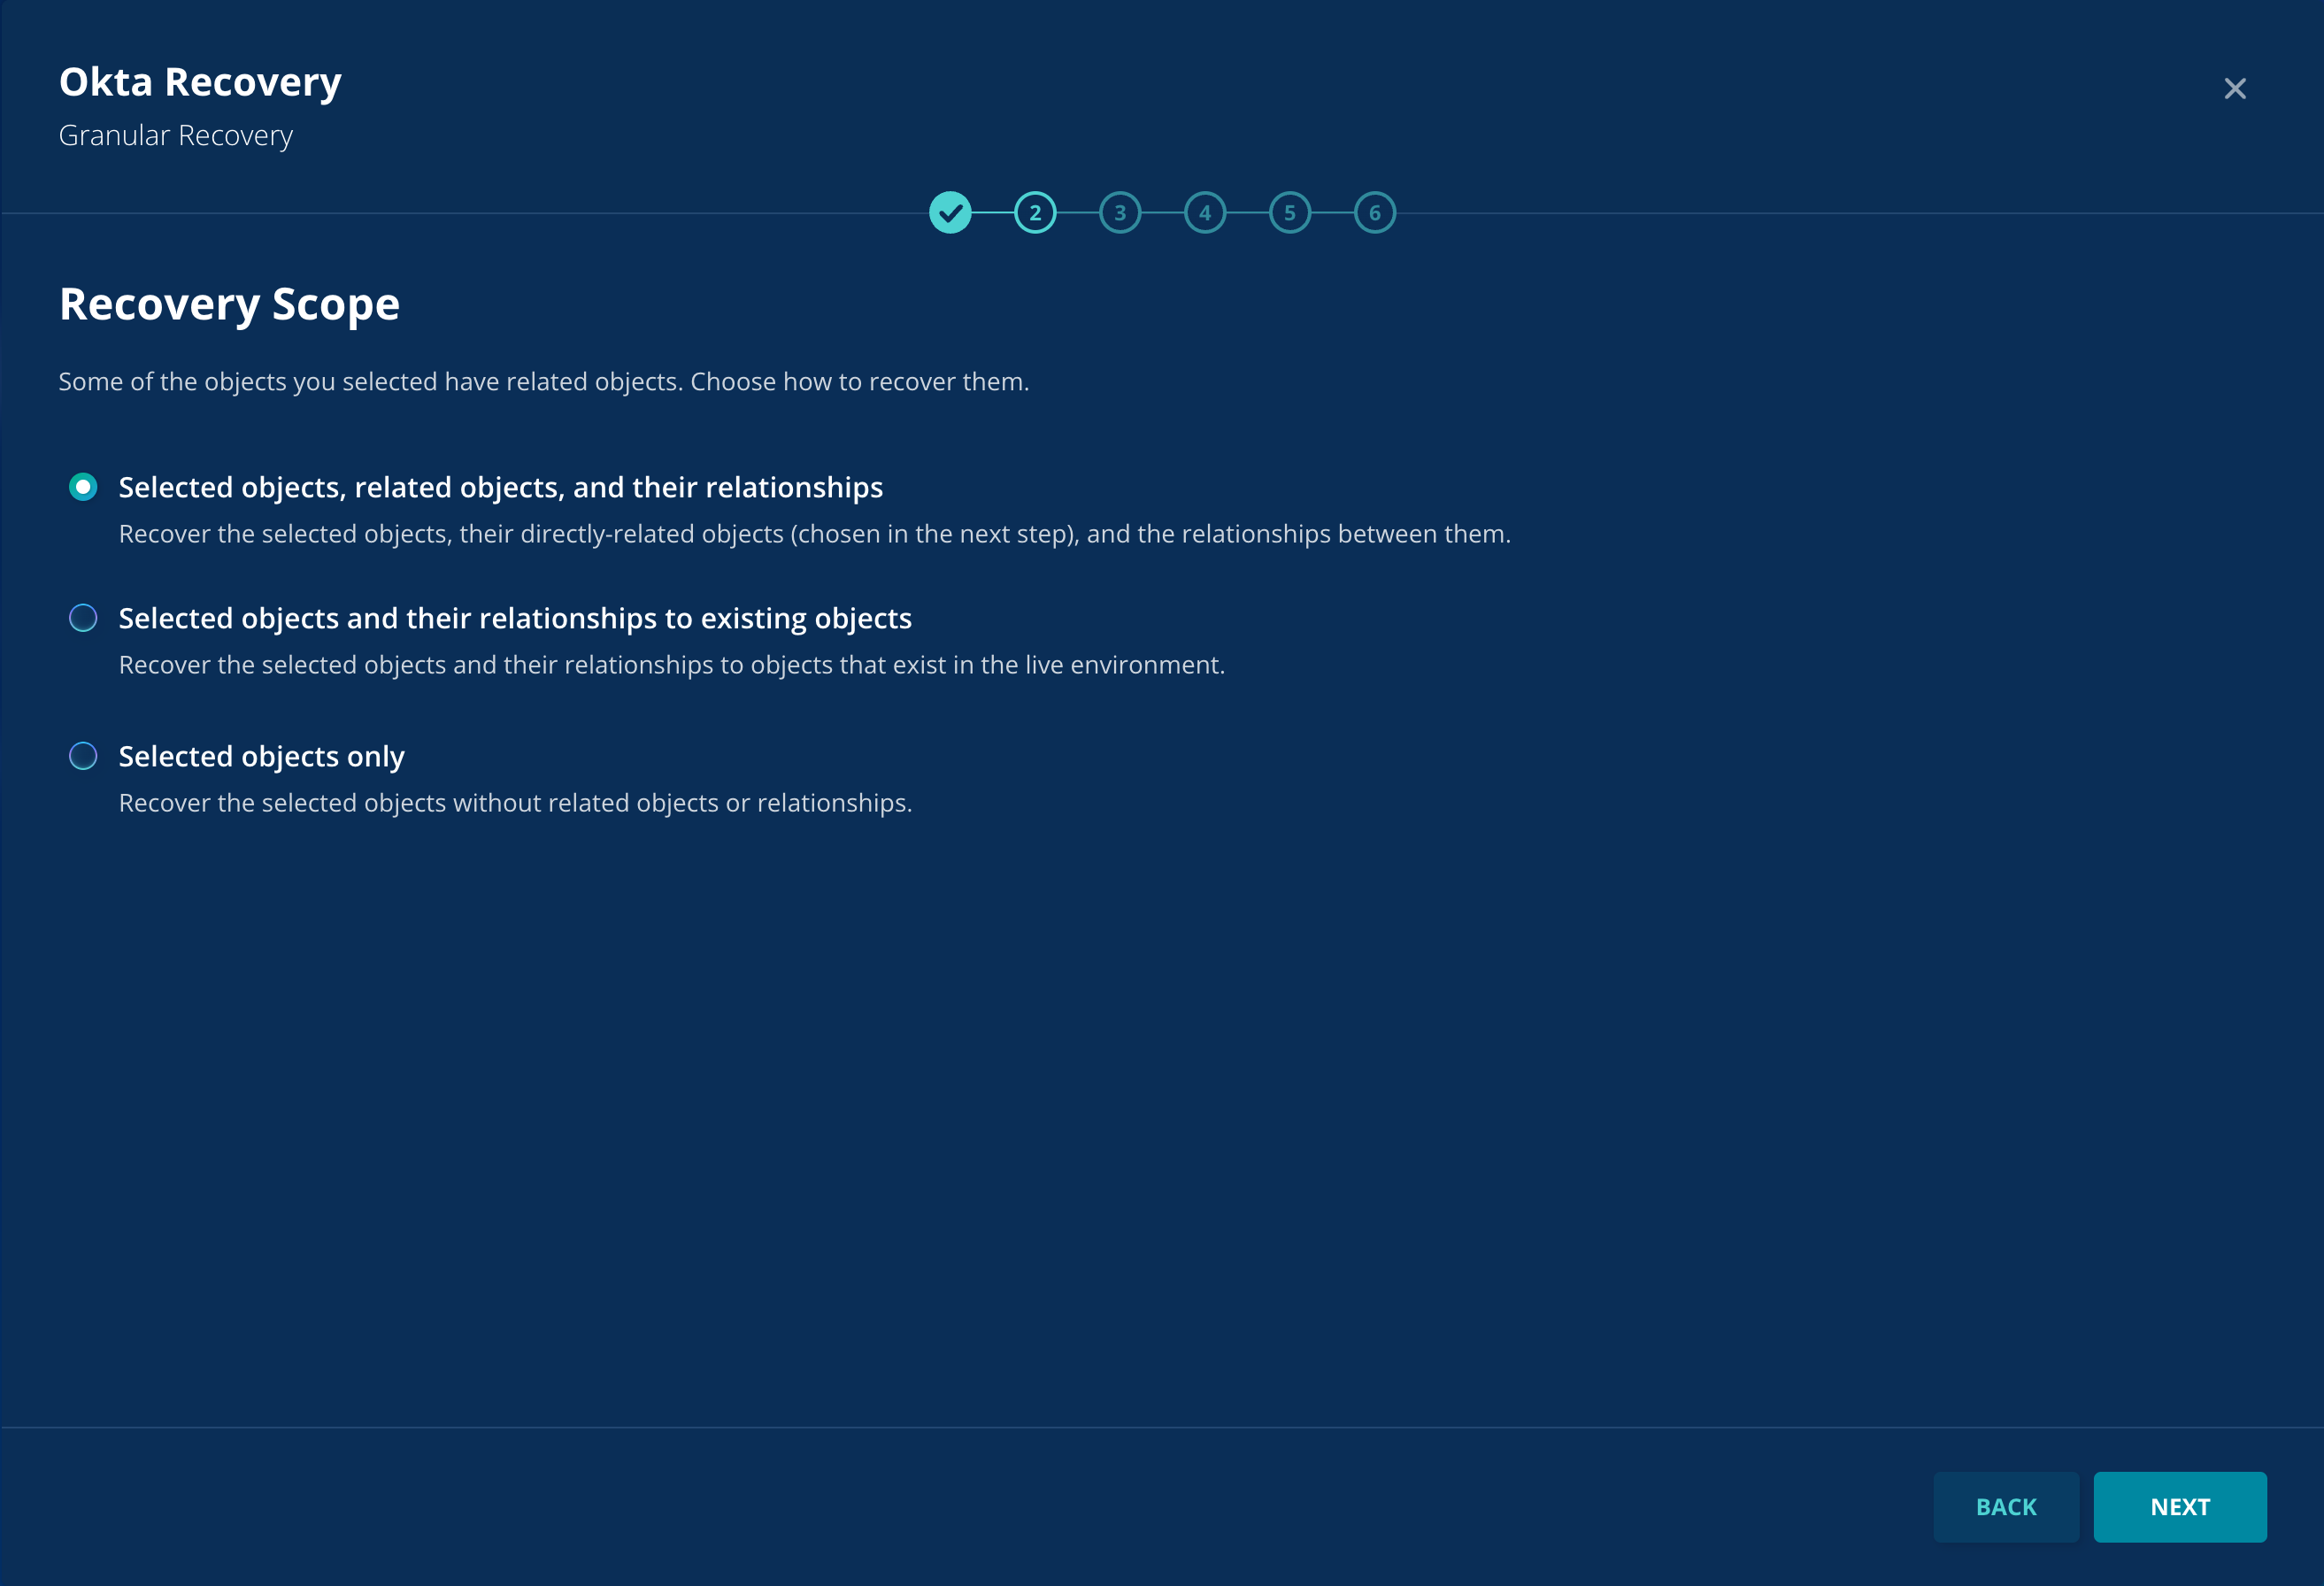Click the 'Recovery Scope' heading
The height and width of the screenshot is (1586, 2324).
[229, 304]
